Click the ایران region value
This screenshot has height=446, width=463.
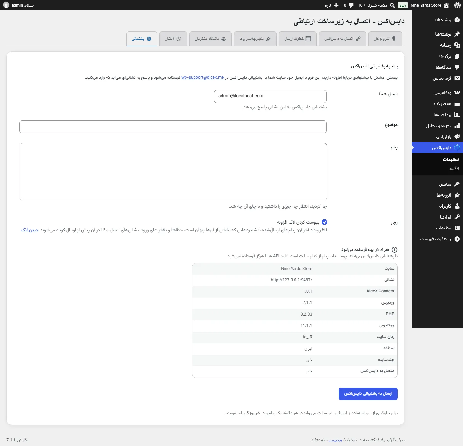308,349
